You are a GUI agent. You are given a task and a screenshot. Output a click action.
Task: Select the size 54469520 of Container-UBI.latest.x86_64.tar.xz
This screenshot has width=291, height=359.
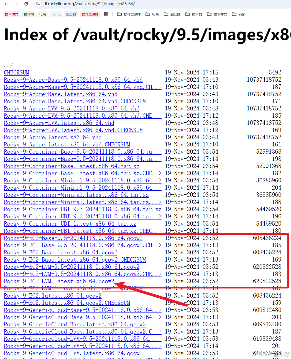coord(269,224)
